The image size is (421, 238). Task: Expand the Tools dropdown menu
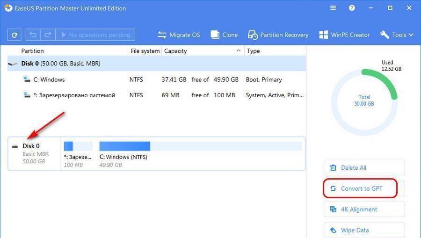tap(397, 35)
